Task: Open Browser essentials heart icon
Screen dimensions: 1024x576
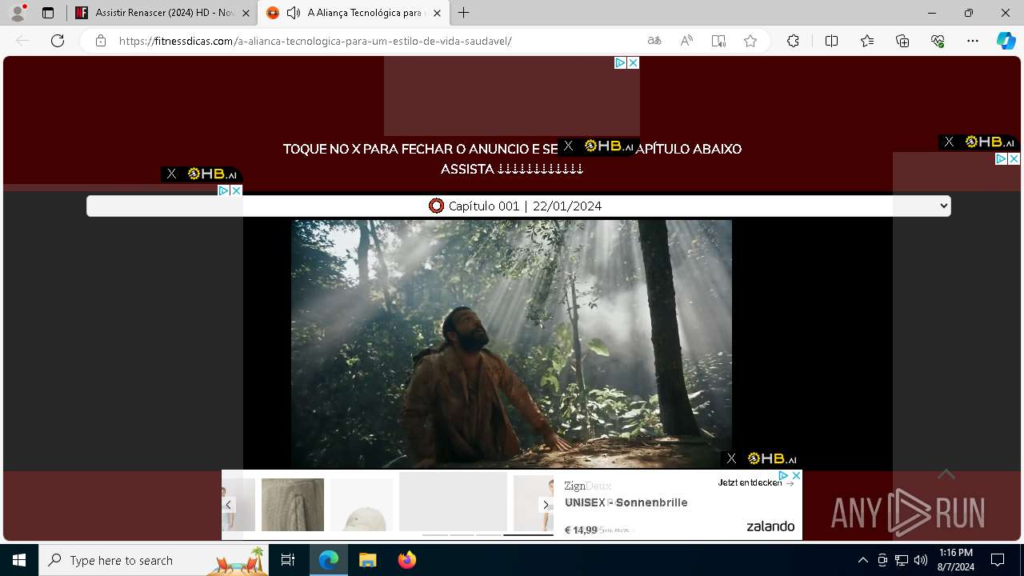Action: (938, 41)
